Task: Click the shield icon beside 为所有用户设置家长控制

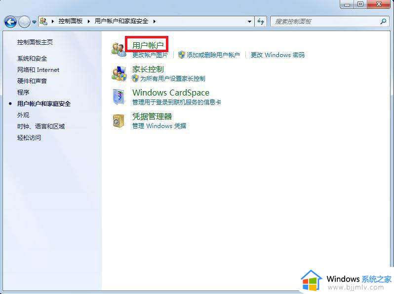Action: pos(135,78)
